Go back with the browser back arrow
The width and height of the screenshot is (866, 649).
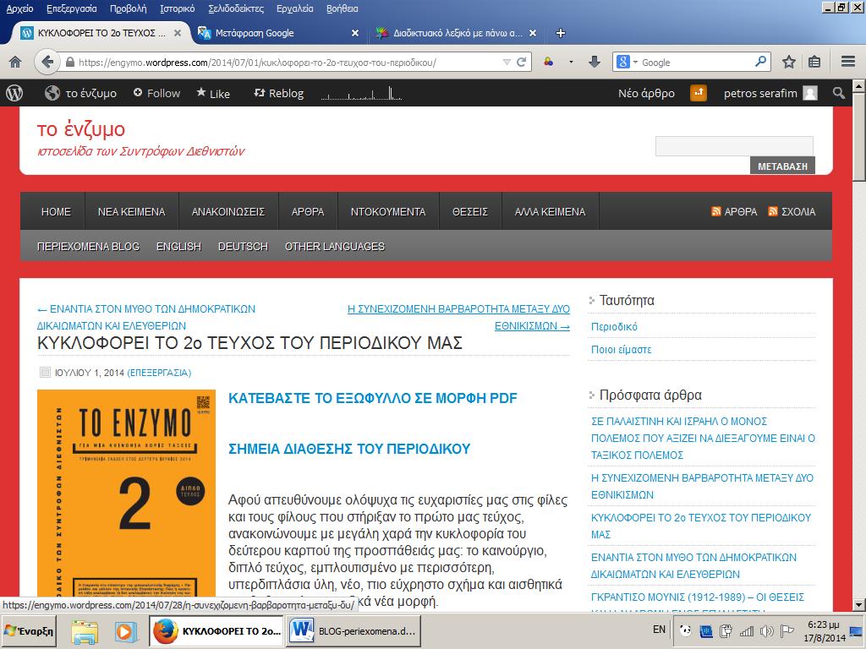pos(47,62)
